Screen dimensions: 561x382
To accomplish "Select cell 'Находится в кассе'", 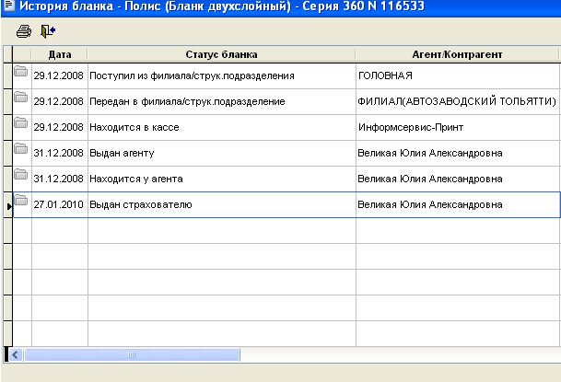I will click(x=222, y=128).
